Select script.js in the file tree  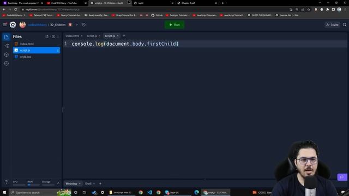point(37,50)
